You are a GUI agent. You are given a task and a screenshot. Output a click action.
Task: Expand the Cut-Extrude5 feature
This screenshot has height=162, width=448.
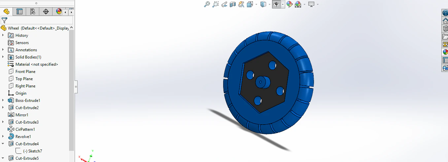point(3,158)
